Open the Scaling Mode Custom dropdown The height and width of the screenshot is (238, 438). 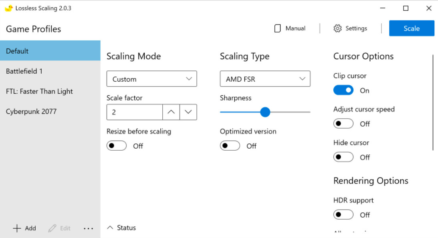tap(151, 79)
